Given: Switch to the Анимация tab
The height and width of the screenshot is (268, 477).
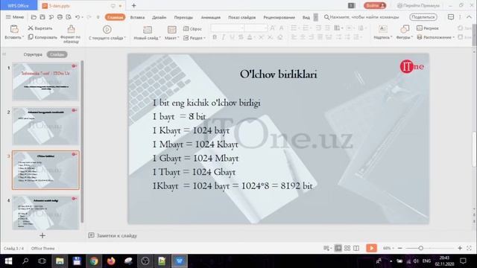Looking at the screenshot, I should tap(210, 17).
